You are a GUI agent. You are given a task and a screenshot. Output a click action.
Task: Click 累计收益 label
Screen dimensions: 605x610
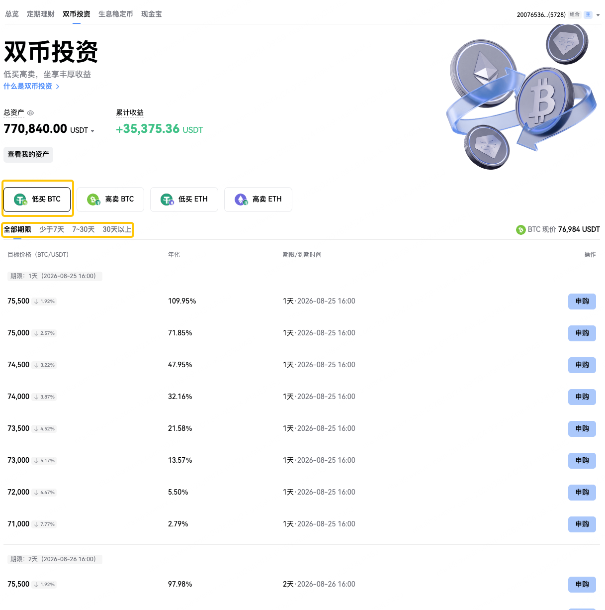point(130,112)
